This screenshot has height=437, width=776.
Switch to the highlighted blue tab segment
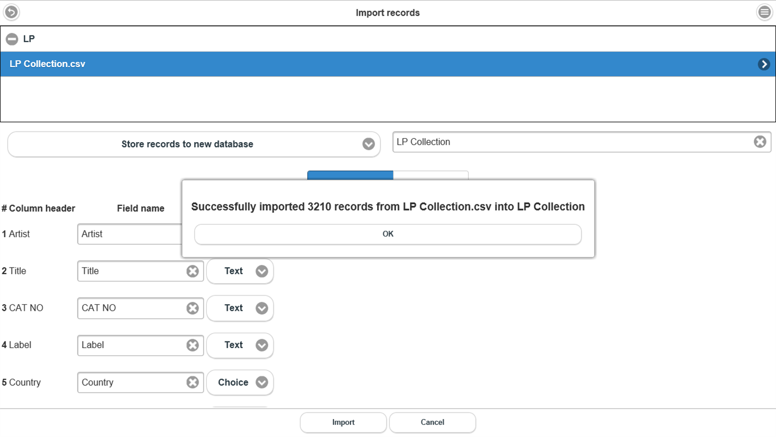pyautogui.click(x=350, y=175)
